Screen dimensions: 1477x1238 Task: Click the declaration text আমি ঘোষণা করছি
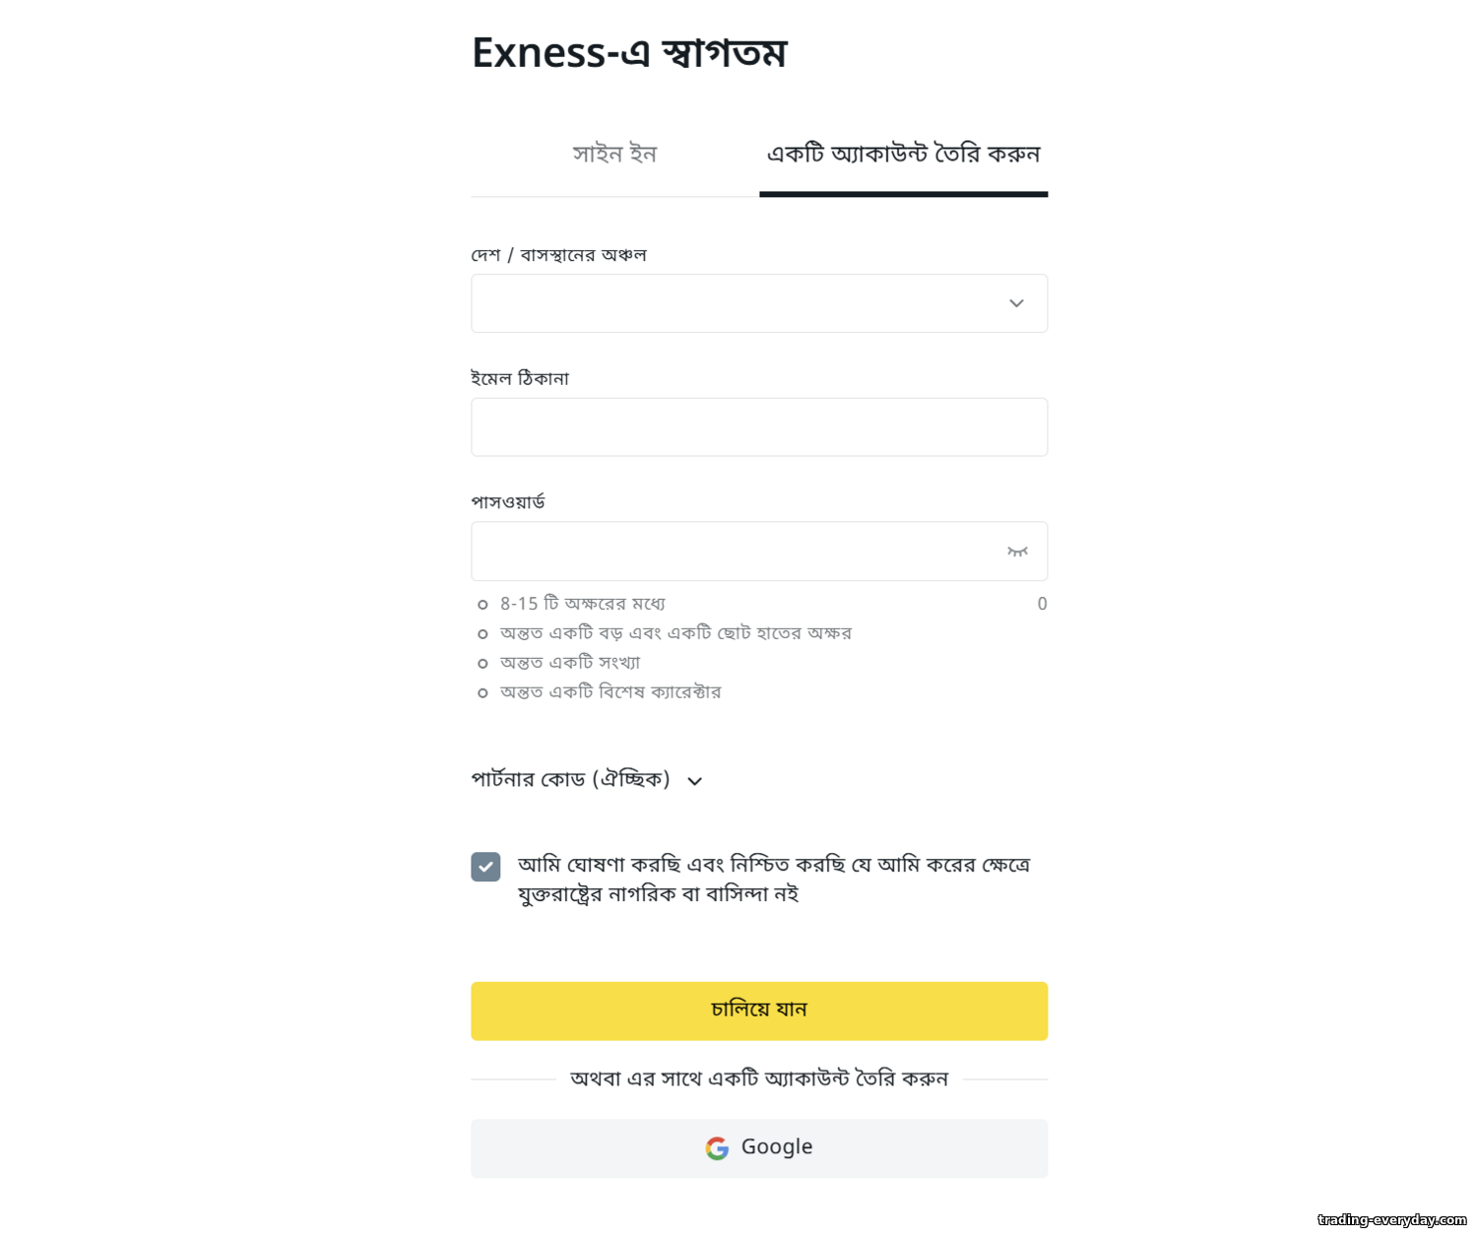[599, 865]
